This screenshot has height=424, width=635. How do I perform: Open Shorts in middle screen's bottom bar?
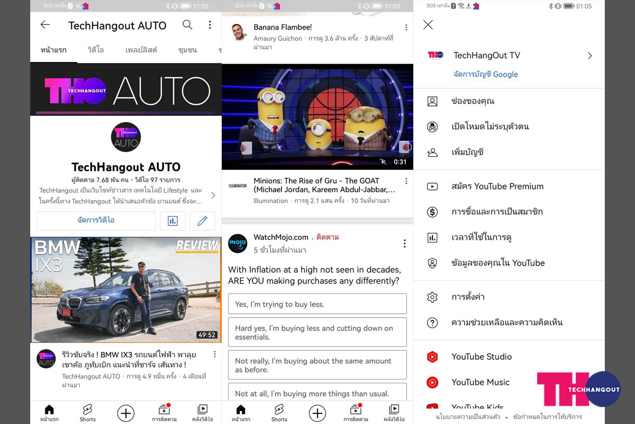point(279,413)
